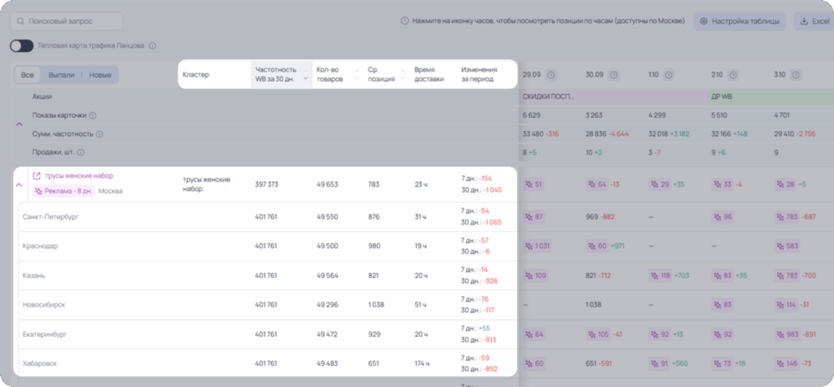Collapse the summary rows section chevron
The image size is (834, 387).
20,124
